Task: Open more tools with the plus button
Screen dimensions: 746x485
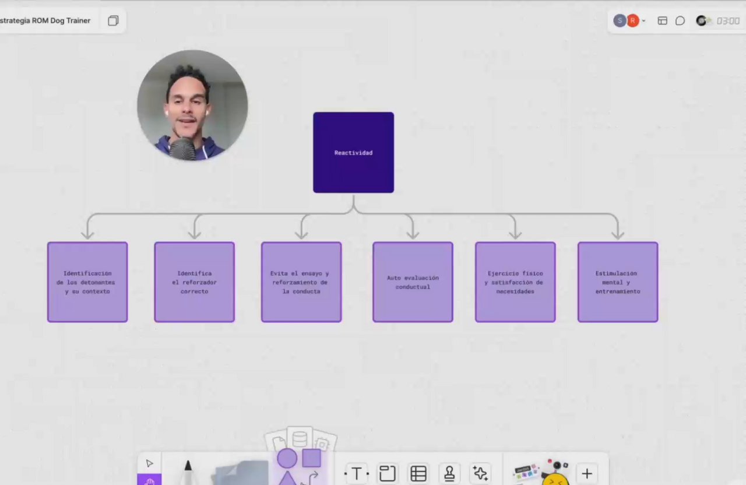Action: 587,474
